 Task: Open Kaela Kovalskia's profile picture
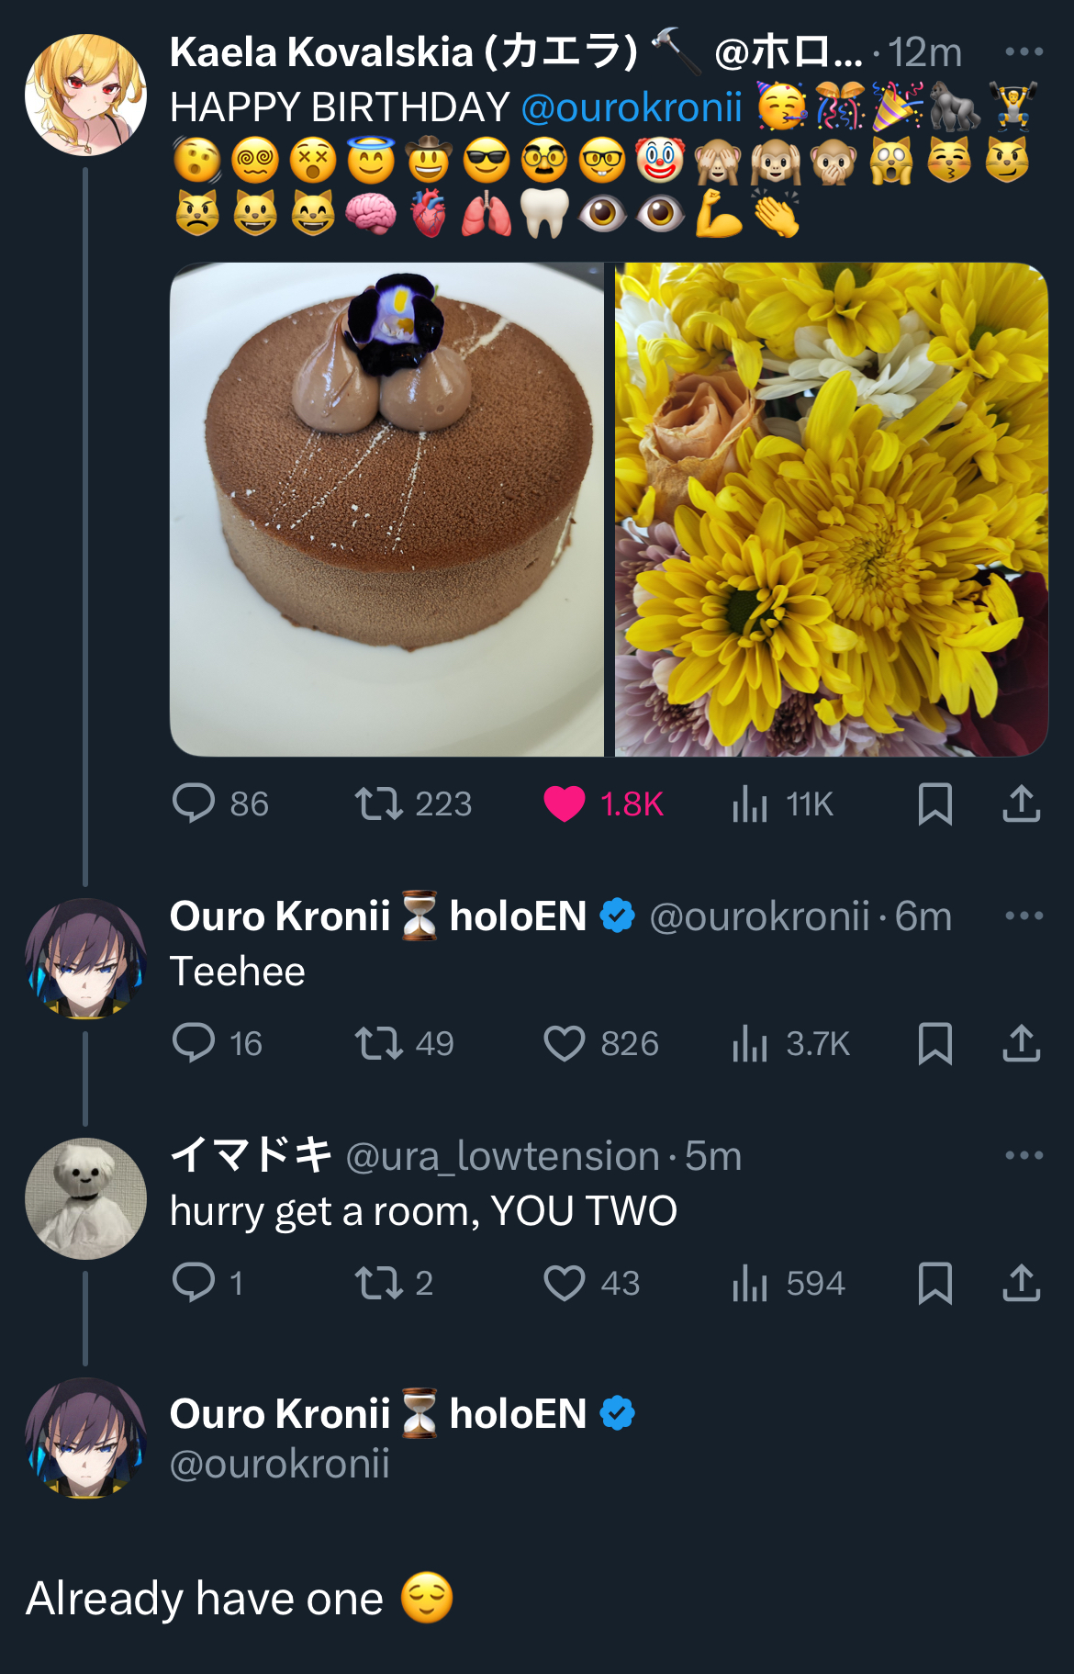[x=85, y=95]
